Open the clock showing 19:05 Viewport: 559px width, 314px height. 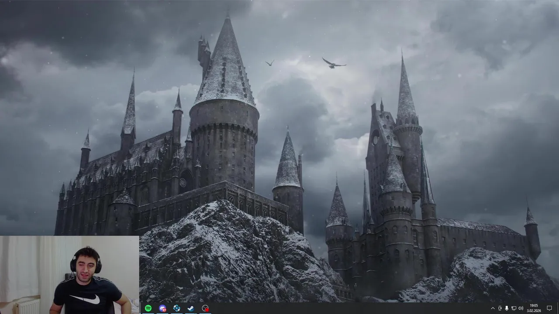pos(534,308)
